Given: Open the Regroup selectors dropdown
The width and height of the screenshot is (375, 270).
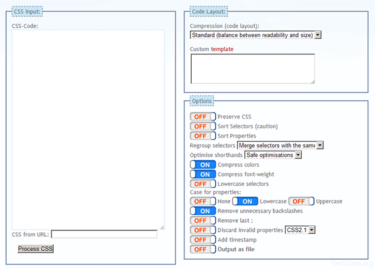Looking at the screenshot, I should 280,145.
